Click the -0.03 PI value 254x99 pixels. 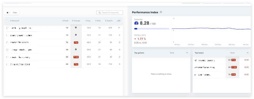coord(246,67)
